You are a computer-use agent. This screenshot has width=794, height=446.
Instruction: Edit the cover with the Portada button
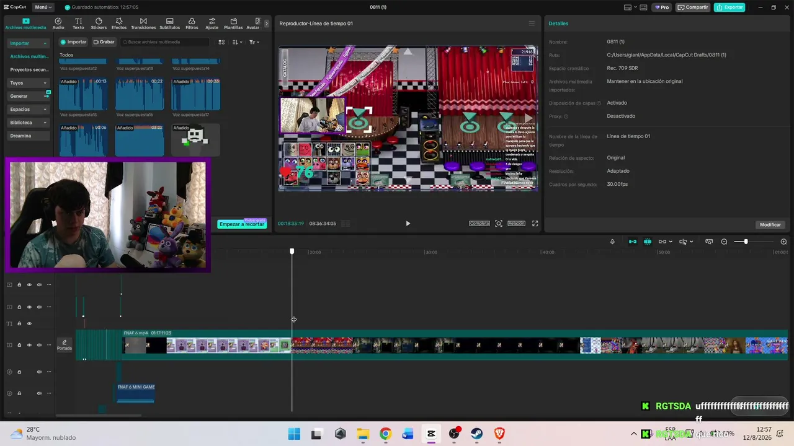coord(65,345)
